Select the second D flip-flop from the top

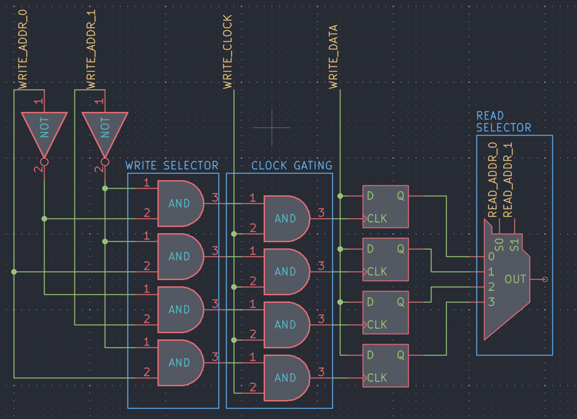(385, 260)
